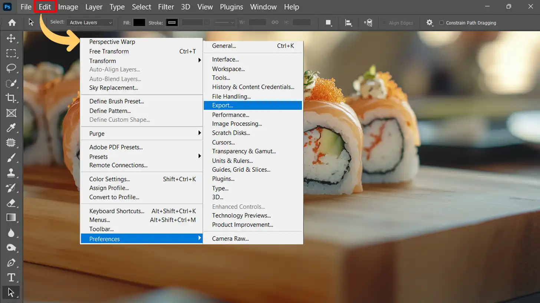Click the Stroke color swatch
Screen dimensions: 540x303
[x=172, y=23]
